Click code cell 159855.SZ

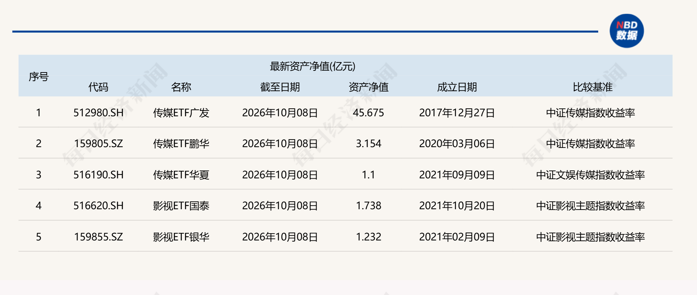(x=98, y=237)
